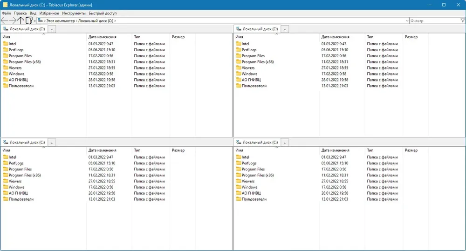Click Windows name in bottom-right pane
The height and width of the screenshot is (251, 466).
[x=250, y=187]
